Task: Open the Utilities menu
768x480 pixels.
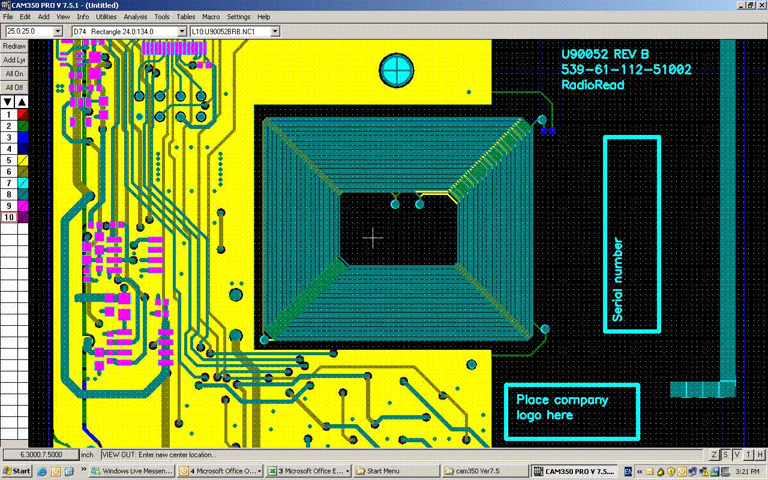Action: 107,17
